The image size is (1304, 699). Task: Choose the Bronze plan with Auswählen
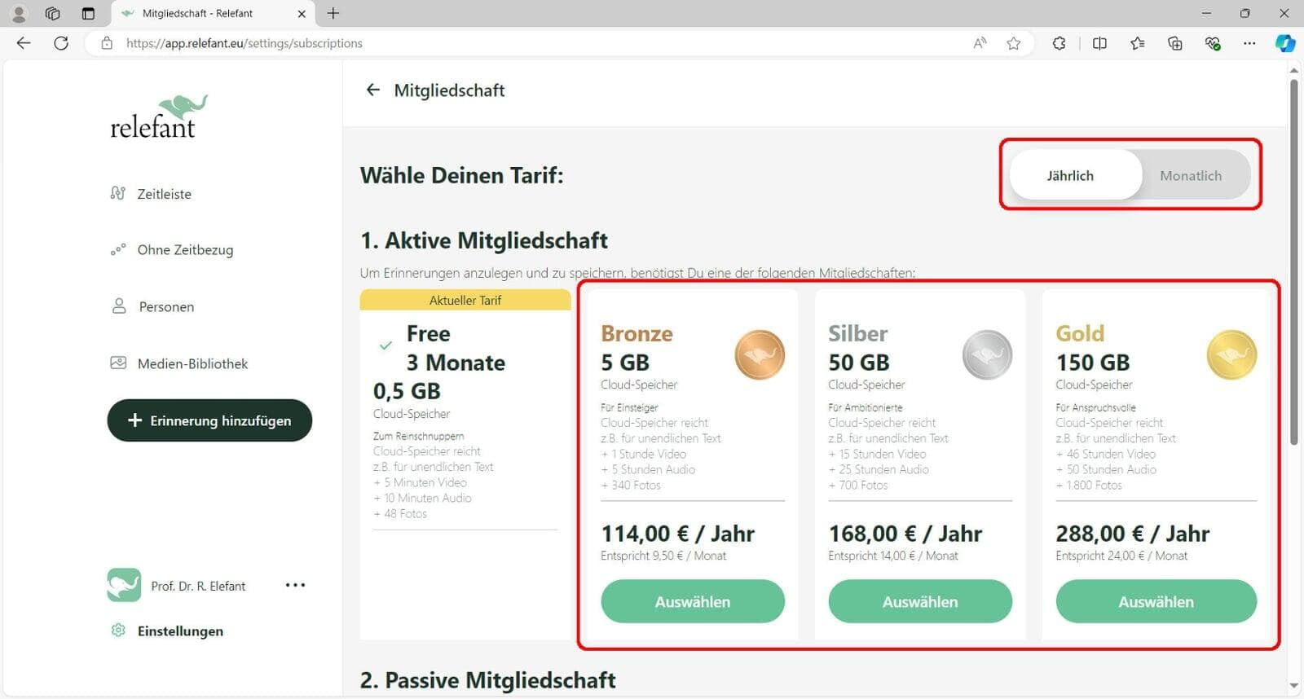(x=693, y=601)
